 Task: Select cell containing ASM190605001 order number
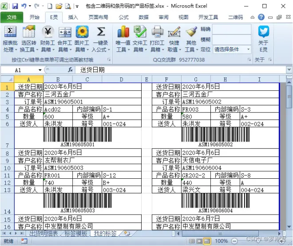tap(92, 102)
